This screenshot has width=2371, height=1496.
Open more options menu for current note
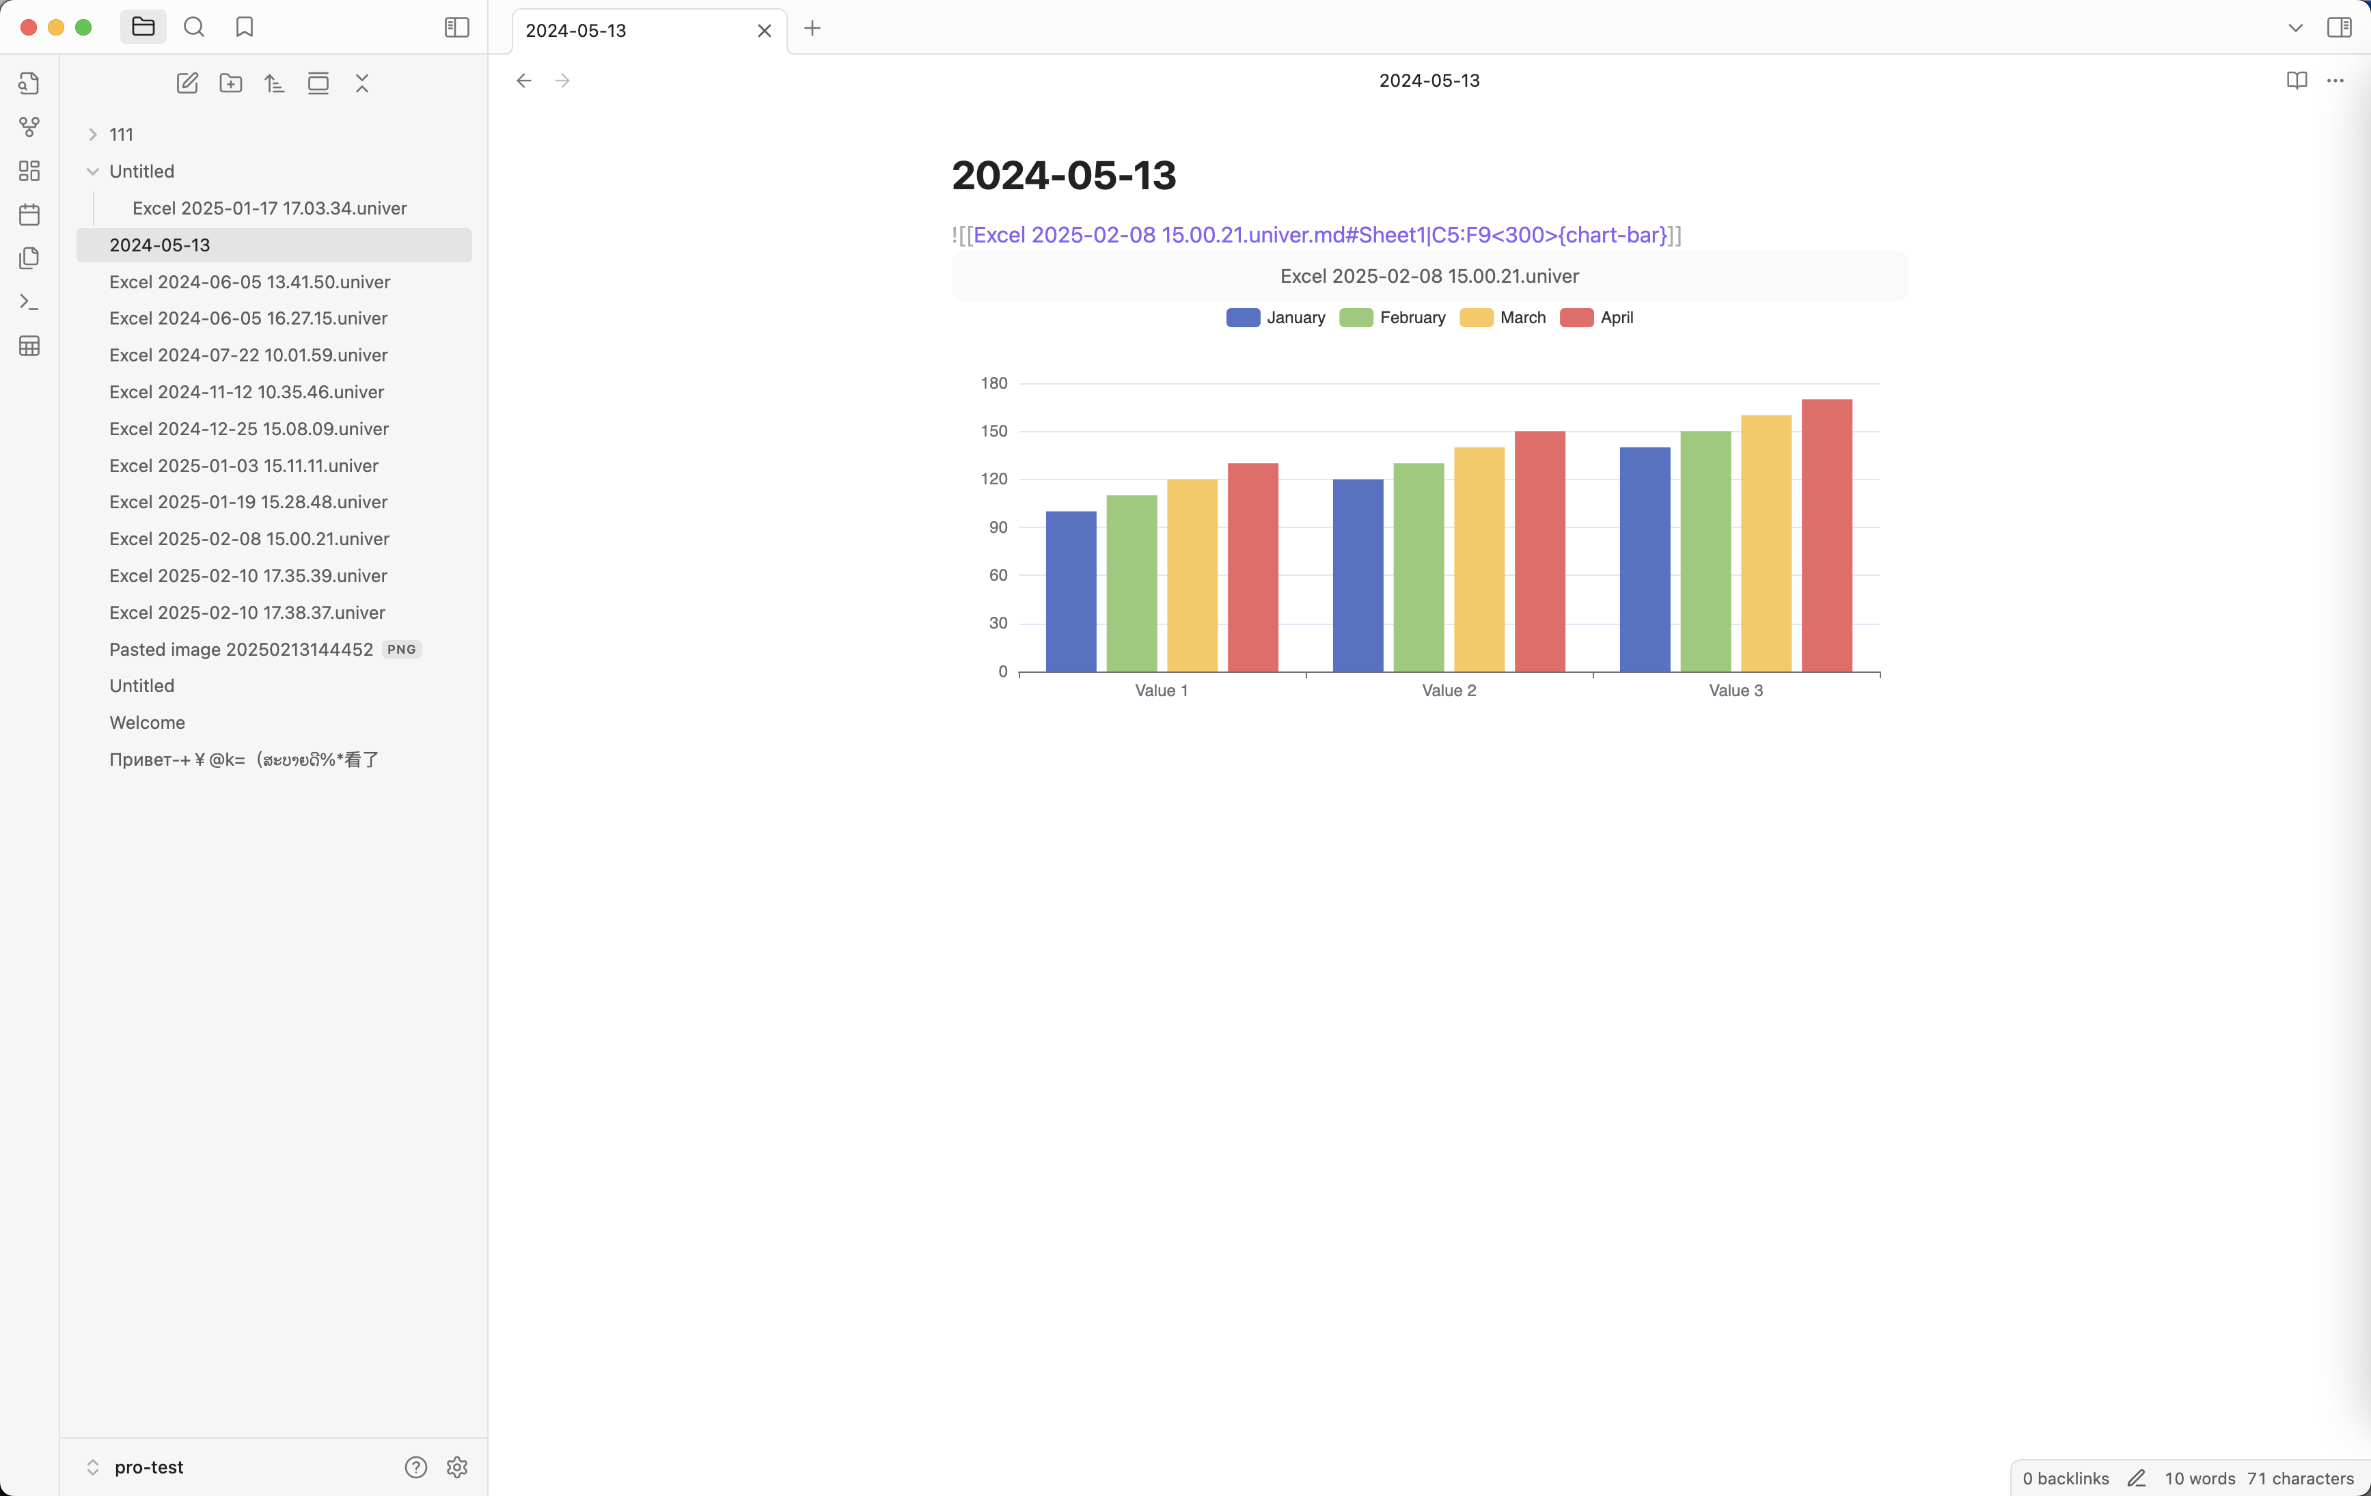click(2335, 81)
